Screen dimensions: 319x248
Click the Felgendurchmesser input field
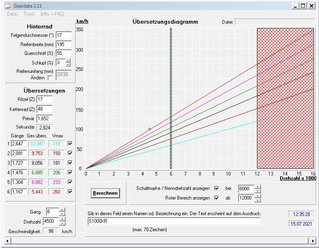tap(63, 35)
